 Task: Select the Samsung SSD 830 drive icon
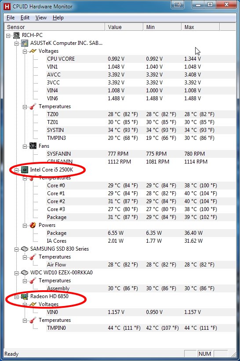[x=25, y=249]
